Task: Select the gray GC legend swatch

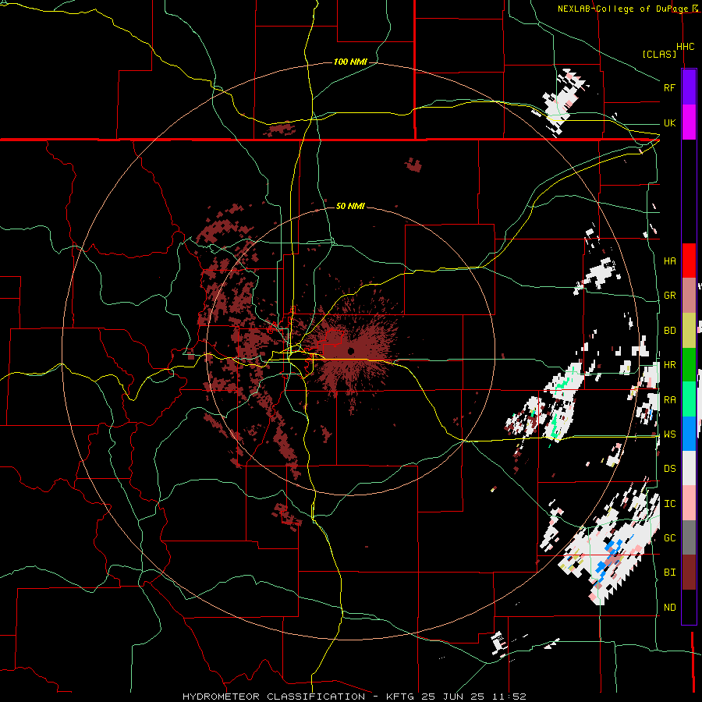Action: (689, 537)
